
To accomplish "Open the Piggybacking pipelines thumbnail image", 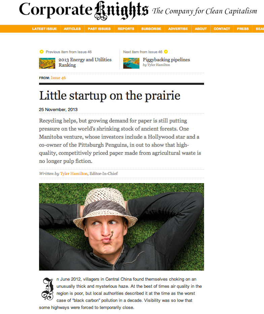I will point(131,63).
